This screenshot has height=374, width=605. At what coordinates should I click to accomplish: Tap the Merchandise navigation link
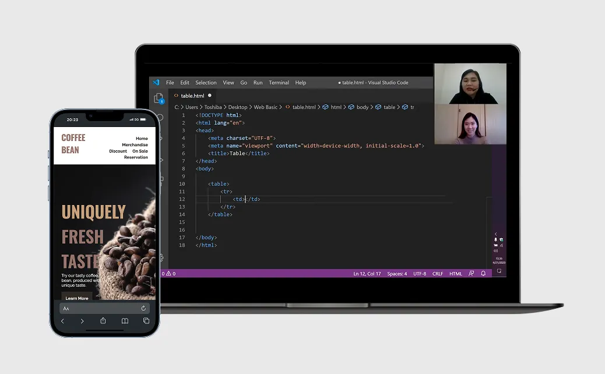(135, 144)
